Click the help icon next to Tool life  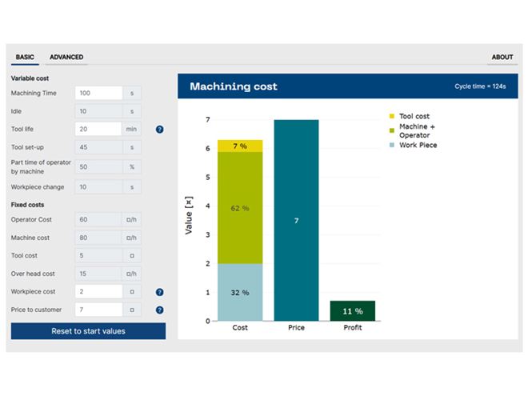click(159, 129)
